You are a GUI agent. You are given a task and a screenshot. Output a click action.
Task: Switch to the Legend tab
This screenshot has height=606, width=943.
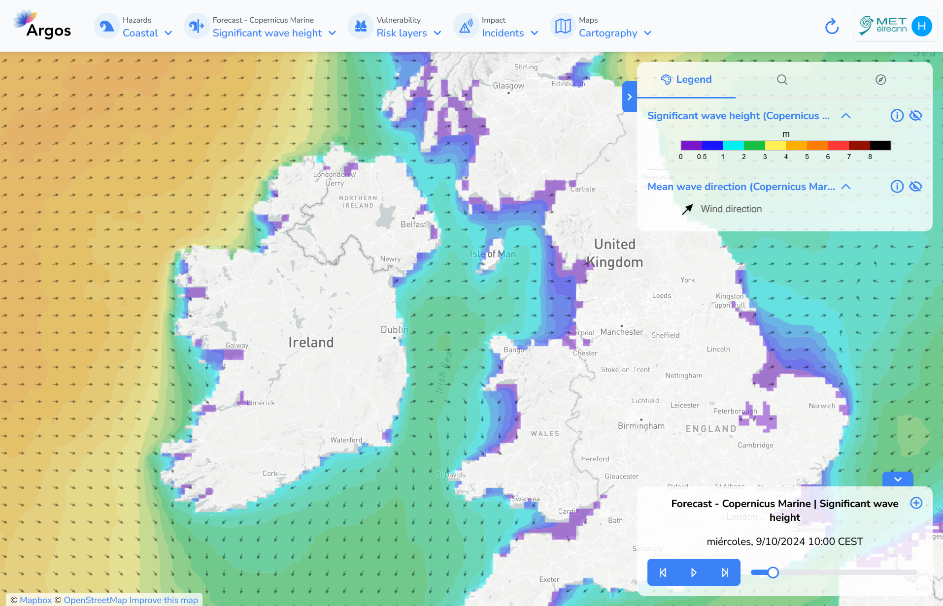click(686, 80)
